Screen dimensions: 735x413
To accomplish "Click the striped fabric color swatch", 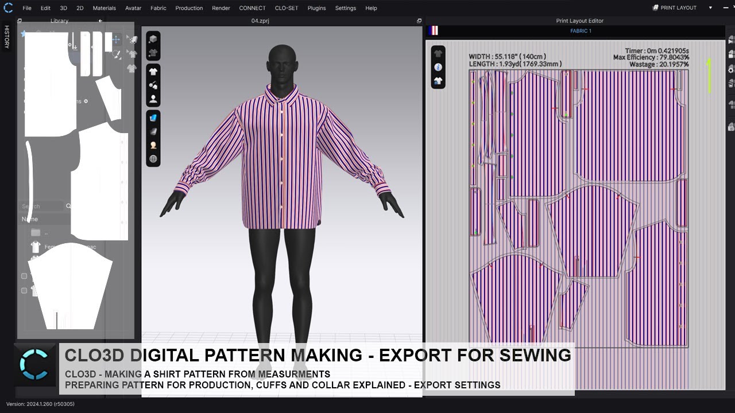I will pyautogui.click(x=434, y=31).
